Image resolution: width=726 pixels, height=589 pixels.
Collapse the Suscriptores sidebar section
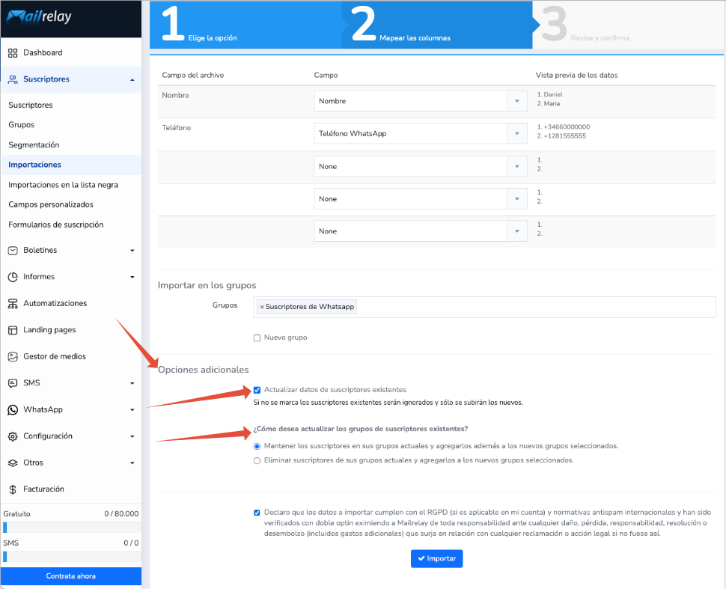coord(132,79)
